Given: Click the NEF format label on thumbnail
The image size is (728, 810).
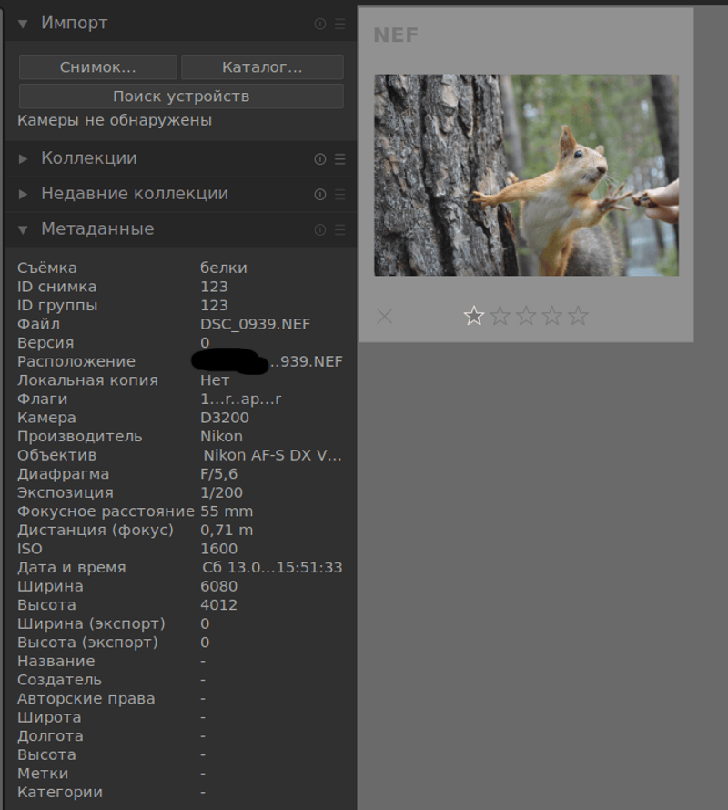Looking at the screenshot, I should (396, 35).
